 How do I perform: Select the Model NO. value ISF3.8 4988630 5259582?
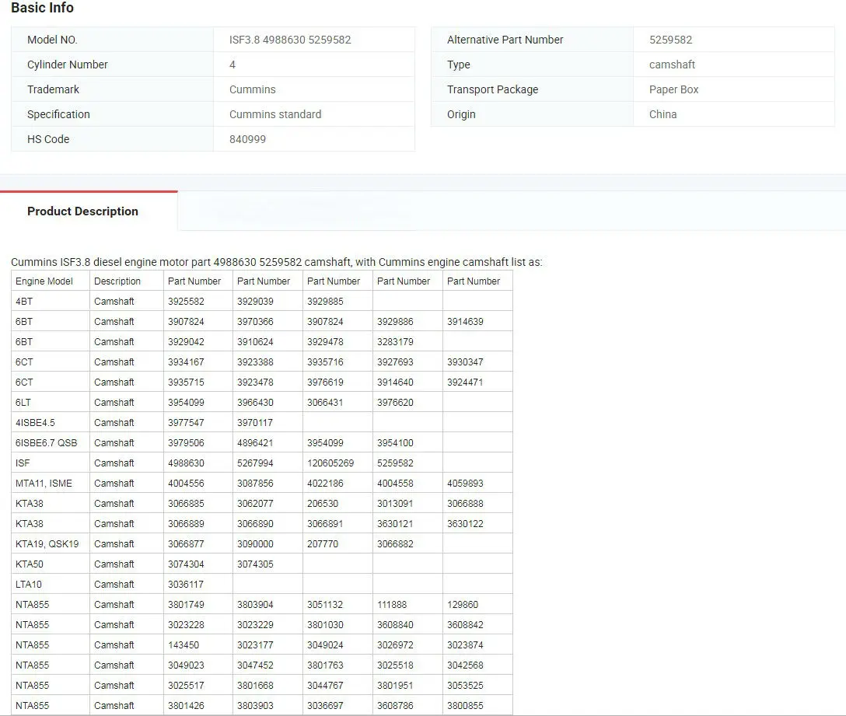pyautogui.click(x=290, y=40)
